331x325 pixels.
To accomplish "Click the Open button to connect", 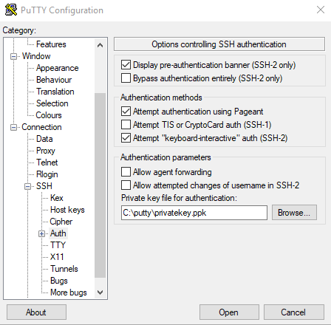I will click(229, 312).
